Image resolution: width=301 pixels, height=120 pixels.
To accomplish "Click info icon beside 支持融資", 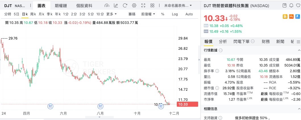I will coord(220,118).
